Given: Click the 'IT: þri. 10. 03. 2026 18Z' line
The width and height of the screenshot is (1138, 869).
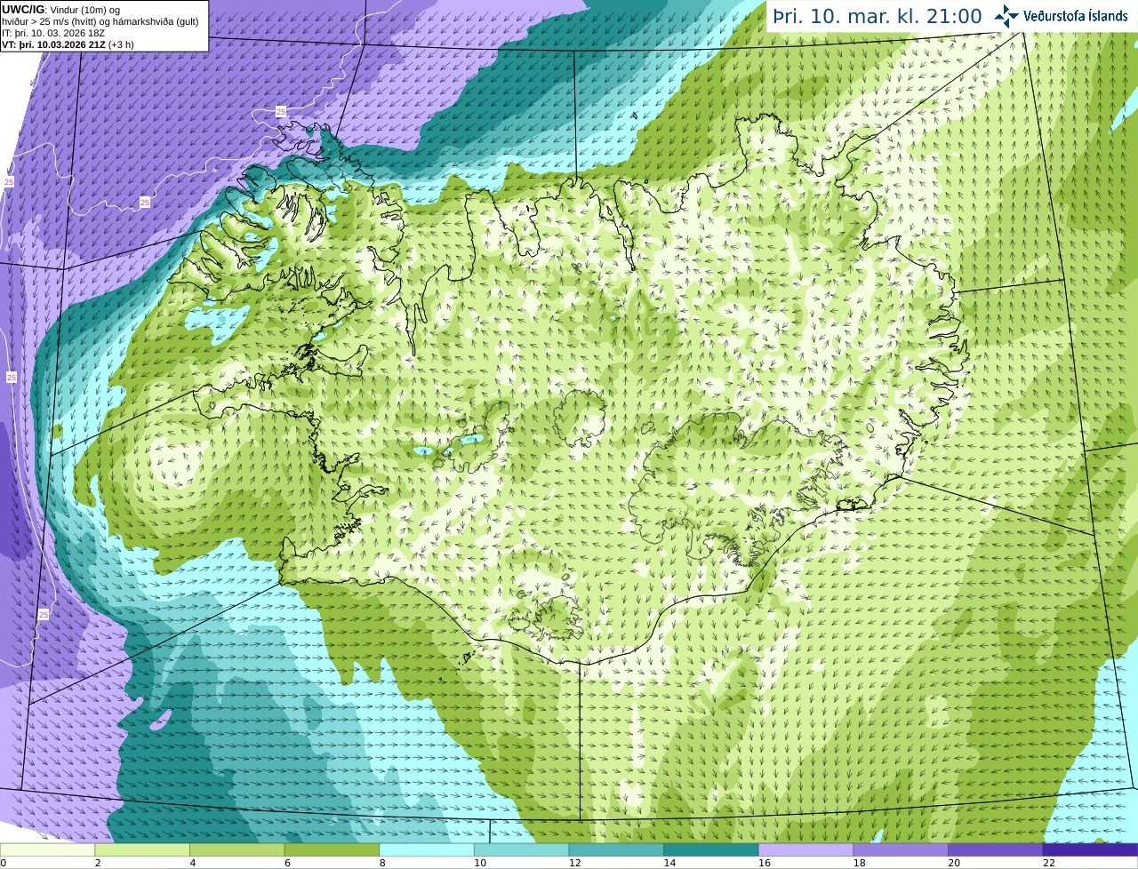Looking at the screenshot, I should click(53, 33).
